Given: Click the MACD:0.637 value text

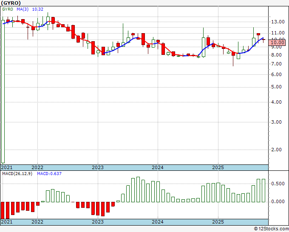Looking at the screenshot, I should pos(49,174).
